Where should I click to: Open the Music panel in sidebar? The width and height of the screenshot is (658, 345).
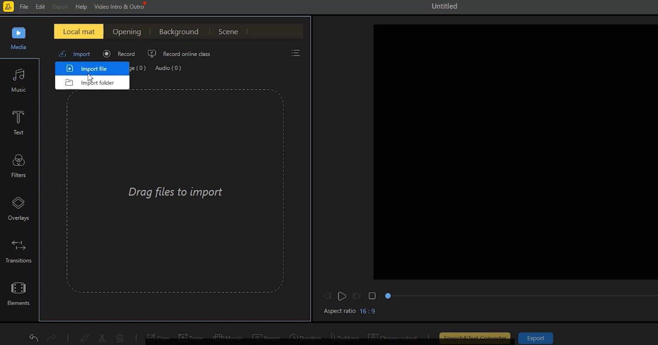pyautogui.click(x=18, y=80)
